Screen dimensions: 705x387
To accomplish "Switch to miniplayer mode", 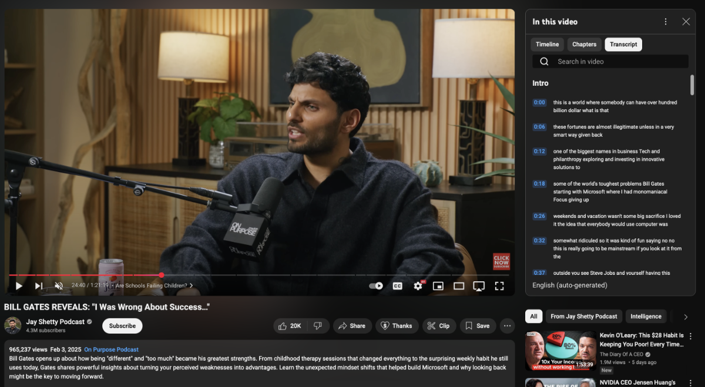I will (438, 286).
